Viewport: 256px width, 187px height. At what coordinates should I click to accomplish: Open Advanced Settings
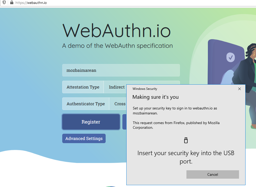click(x=84, y=138)
